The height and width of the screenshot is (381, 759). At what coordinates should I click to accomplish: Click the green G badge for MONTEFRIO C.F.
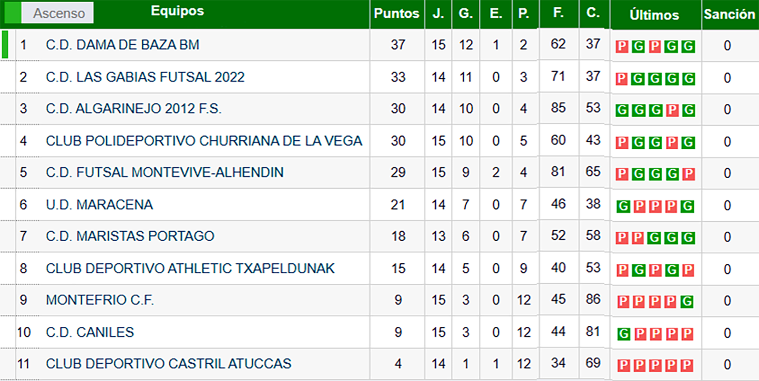click(688, 302)
